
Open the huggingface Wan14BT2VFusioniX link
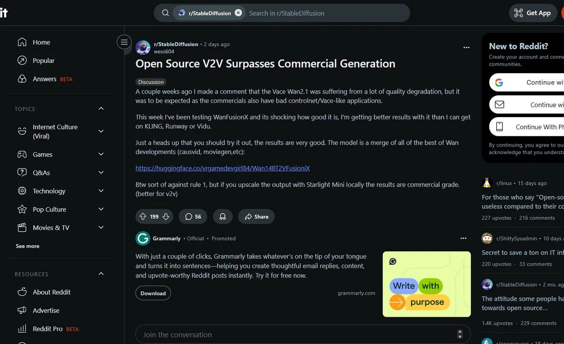point(223,168)
